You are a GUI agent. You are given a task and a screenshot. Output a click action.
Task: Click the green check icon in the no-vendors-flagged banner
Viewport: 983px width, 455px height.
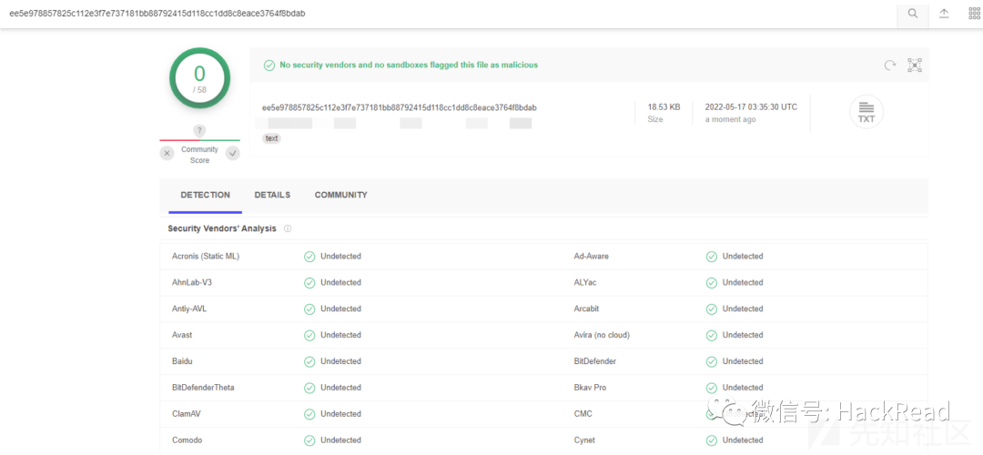[269, 66]
